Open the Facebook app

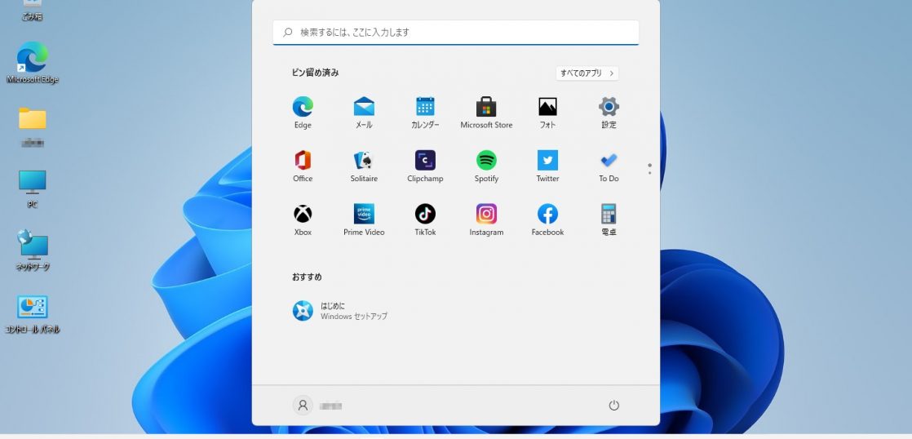click(547, 219)
